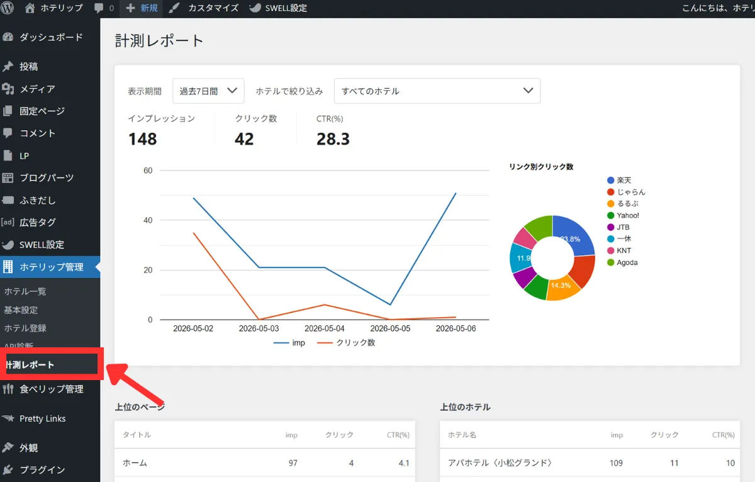Toggle the るるぶ legend color dot
755x482 pixels.
point(610,204)
